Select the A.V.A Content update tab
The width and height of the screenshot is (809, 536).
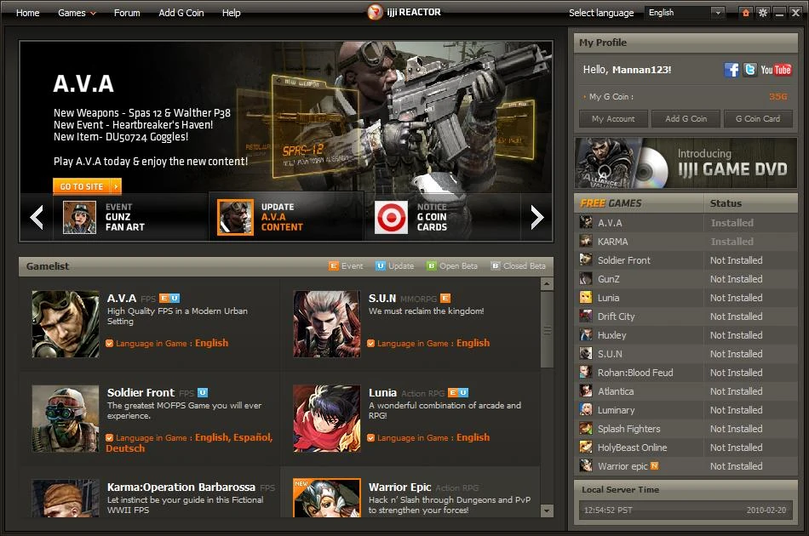click(x=286, y=217)
